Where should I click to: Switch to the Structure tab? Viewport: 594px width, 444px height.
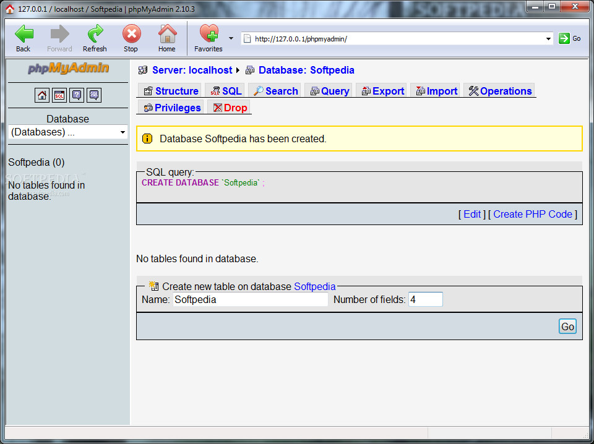[171, 91]
